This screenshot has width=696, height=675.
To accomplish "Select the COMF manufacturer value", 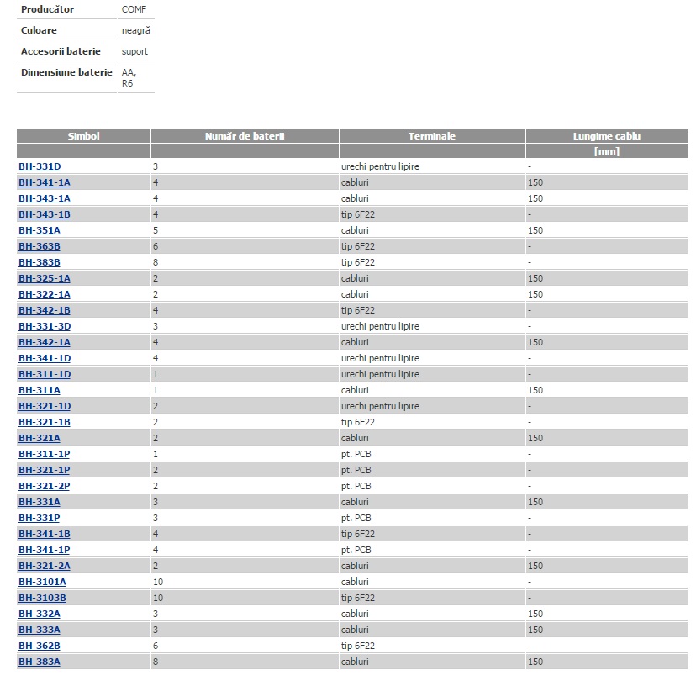I will tap(134, 9).
